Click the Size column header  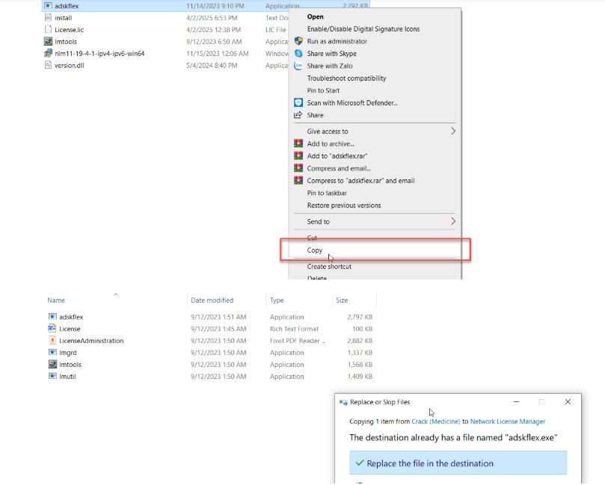(342, 300)
